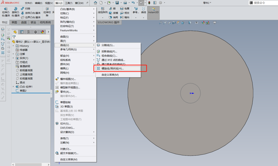Open the ConfigurationManager tab icon

29,32
